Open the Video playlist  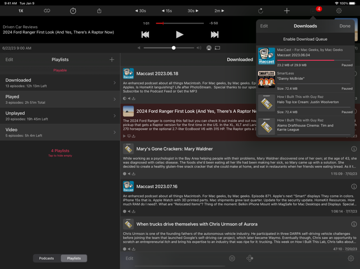point(60,132)
